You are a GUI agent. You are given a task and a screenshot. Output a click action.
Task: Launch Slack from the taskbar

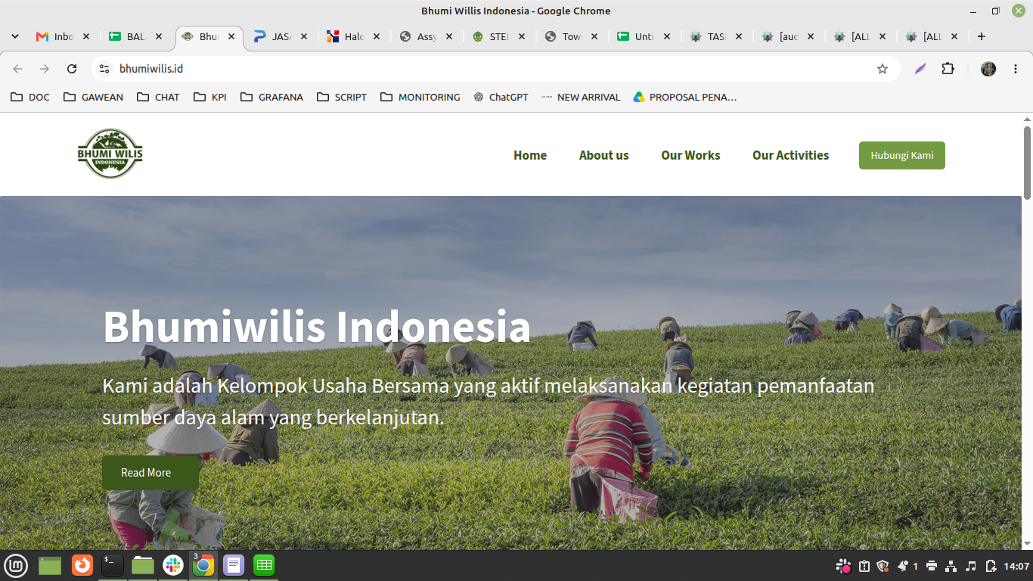(x=173, y=565)
